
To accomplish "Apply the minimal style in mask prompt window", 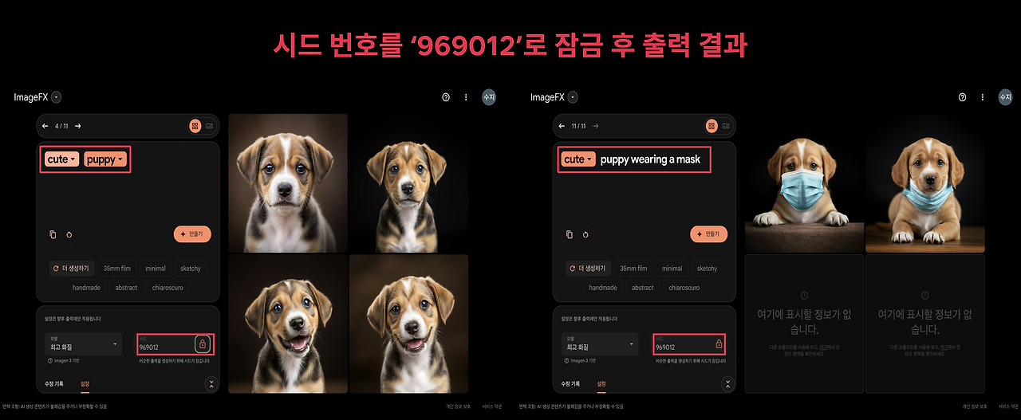I will coord(672,269).
